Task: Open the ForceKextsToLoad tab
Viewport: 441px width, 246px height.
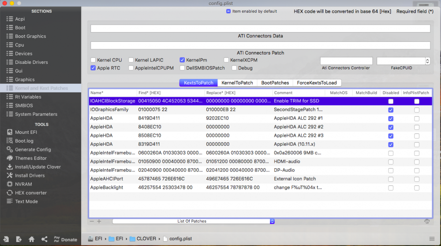Action: click(317, 83)
